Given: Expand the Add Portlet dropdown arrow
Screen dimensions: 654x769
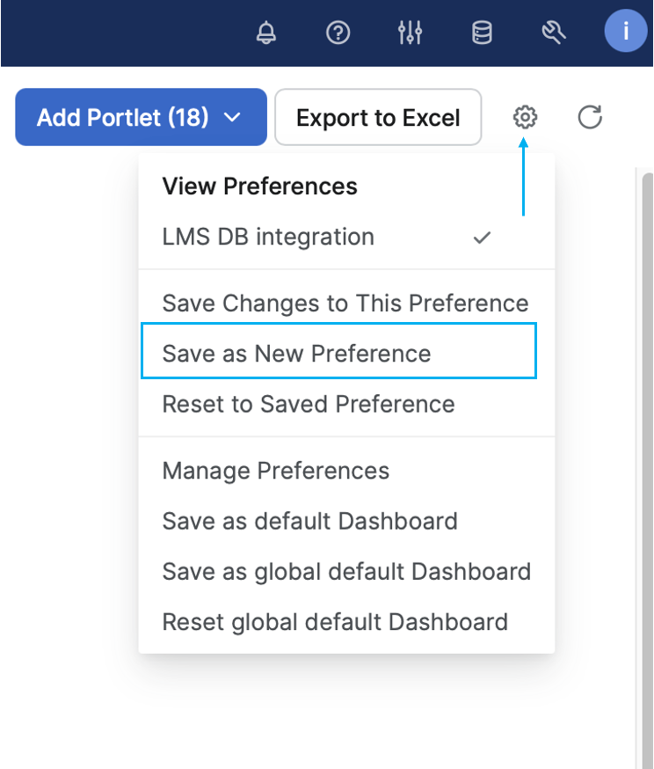Looking at the screenshot, I should point(233,117).
